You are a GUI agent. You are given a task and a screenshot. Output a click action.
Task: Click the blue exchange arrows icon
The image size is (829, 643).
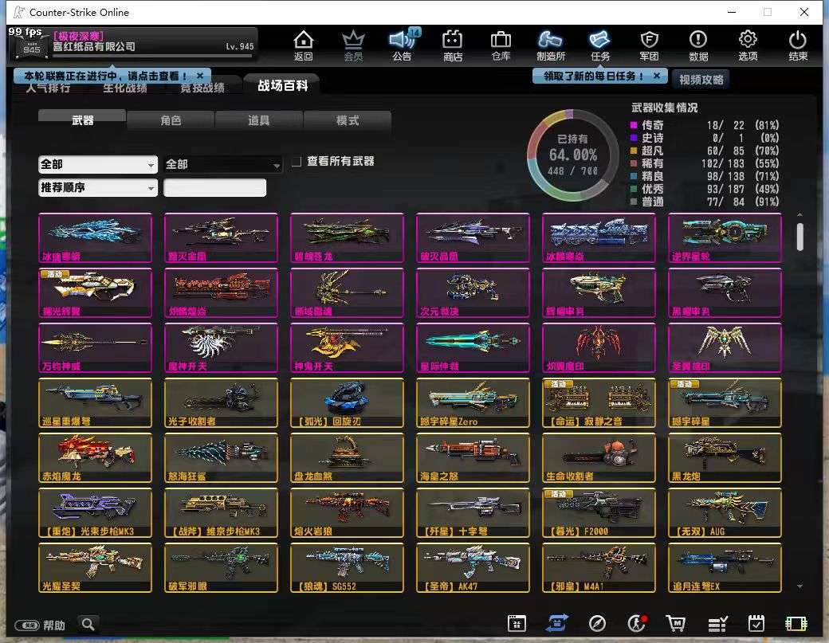[x=556, y=623]
